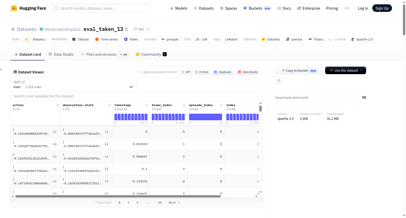Expand observation.state cell in first row
The width and height of the screenshot is (406, 218).
(x=107, y=132)
